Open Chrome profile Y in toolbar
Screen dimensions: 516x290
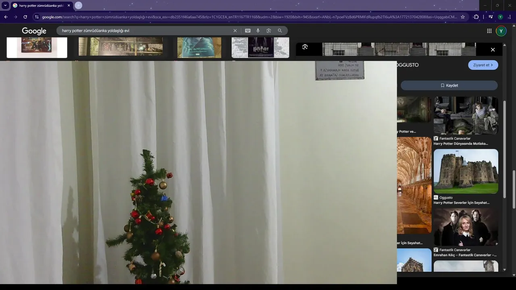point(500,17)
